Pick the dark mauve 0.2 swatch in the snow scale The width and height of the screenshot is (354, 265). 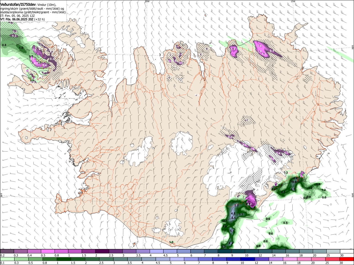(7, 251)
